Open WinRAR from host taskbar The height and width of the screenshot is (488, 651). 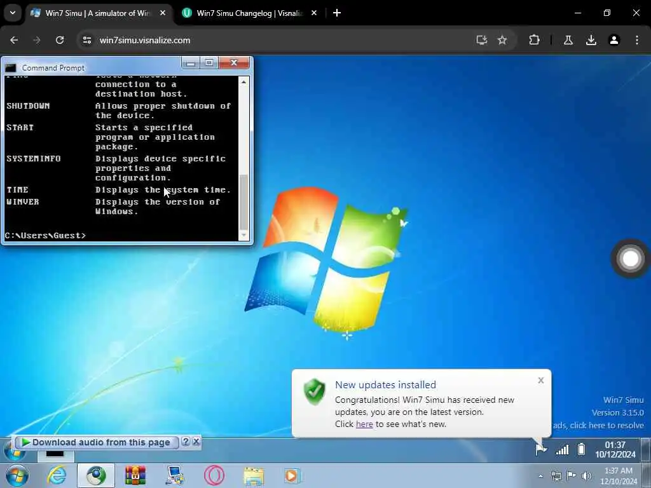click(x=135, y=475)
